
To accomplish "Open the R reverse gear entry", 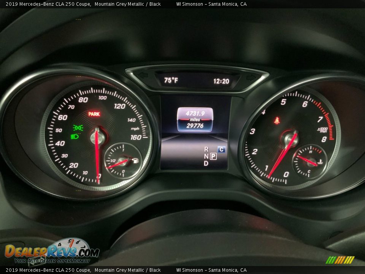I will [x=206, y=149].
